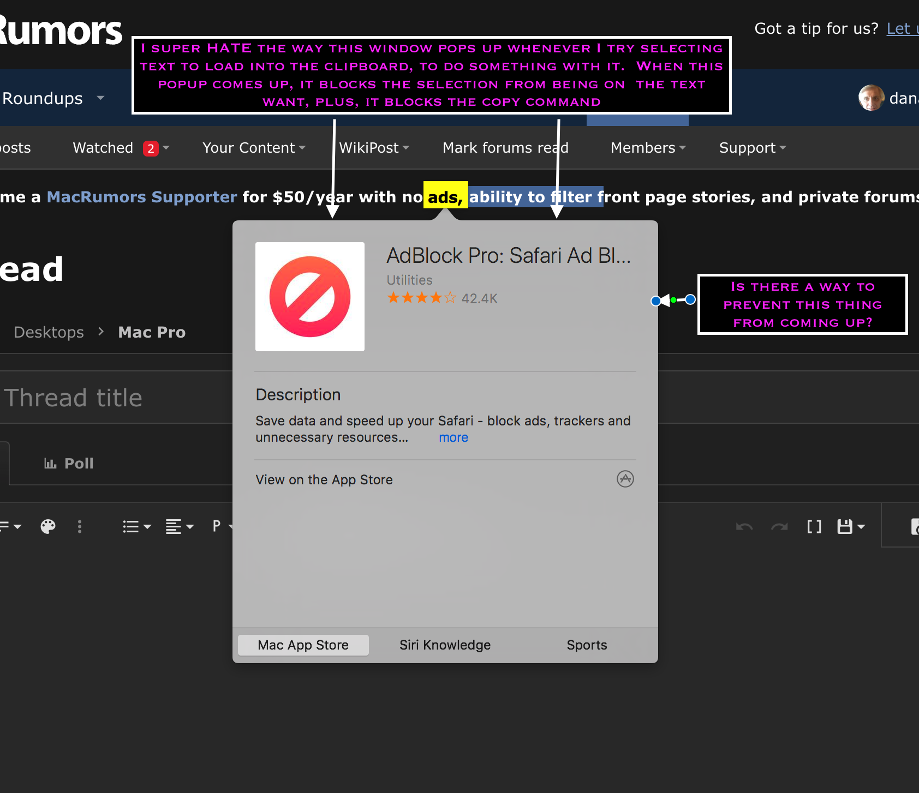
Task: Click View on the App Store
Action: click(x=324, y=480)
